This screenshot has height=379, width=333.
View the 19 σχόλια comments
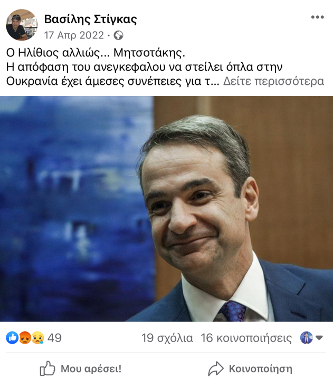[x=167, y=338]
